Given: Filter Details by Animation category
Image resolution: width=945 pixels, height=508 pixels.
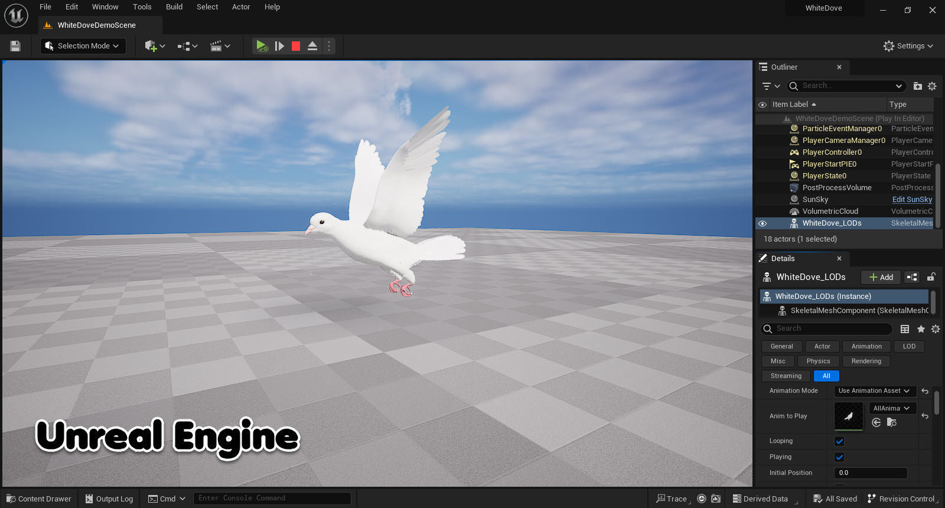Looking at the screenshot, I should pyautogui.click(x=866, y=347).
